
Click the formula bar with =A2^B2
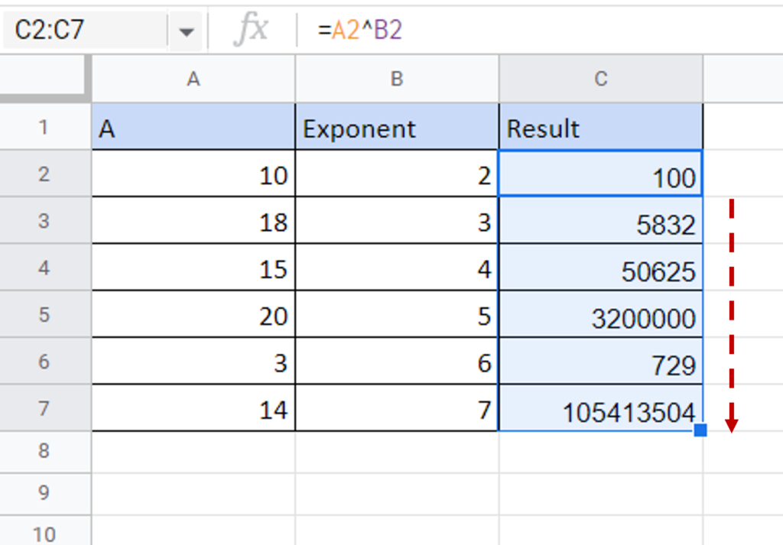[x=539, y=30]
